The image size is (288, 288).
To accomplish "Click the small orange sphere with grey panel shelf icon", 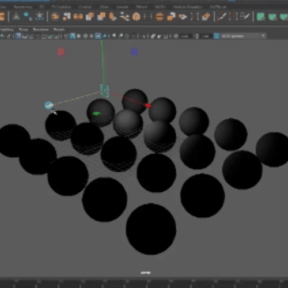I will (67, 17).
